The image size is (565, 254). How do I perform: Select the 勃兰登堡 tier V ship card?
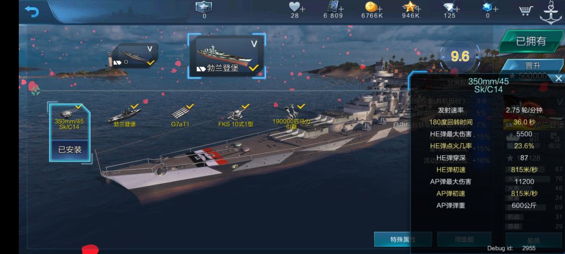pos(227,56)
